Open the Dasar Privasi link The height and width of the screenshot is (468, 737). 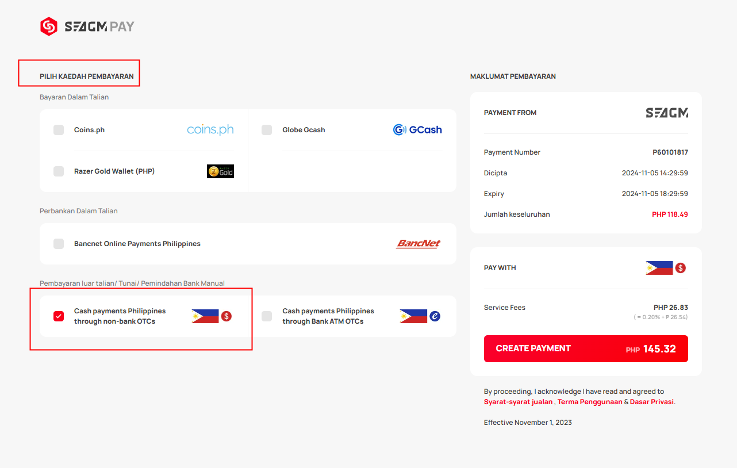tap(652, 402)
